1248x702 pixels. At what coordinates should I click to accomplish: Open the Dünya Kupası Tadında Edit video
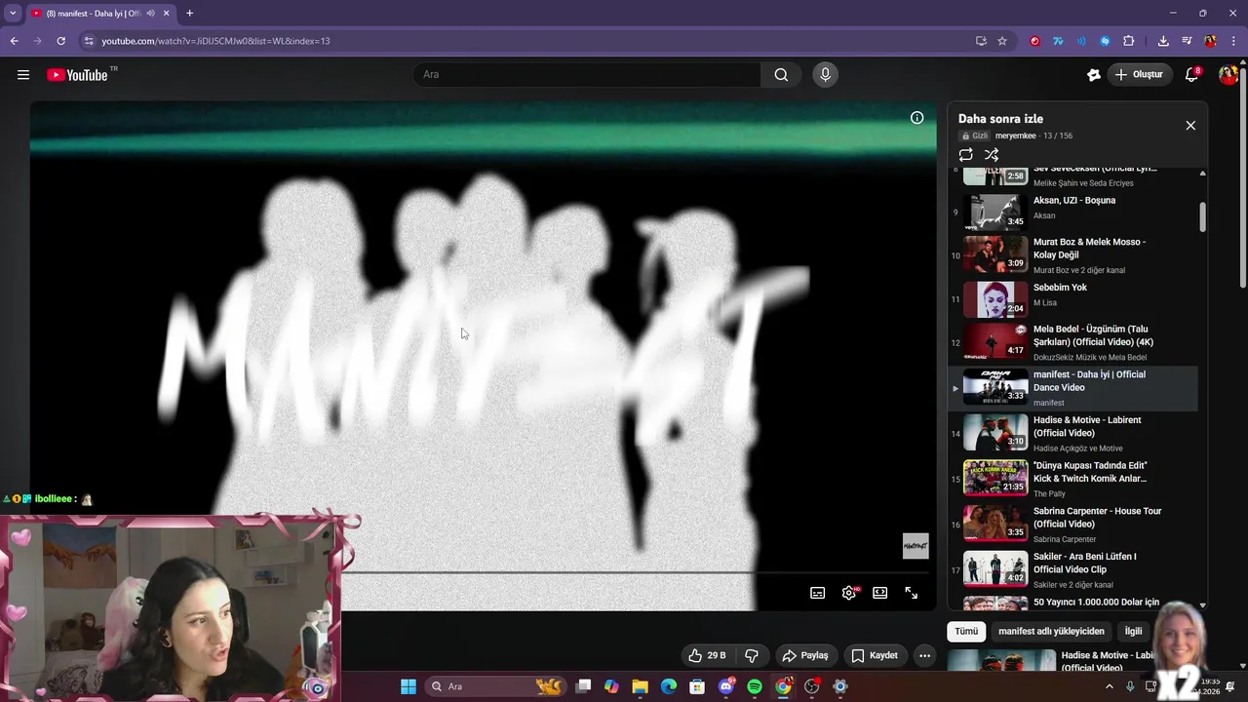coord(1072,479)
